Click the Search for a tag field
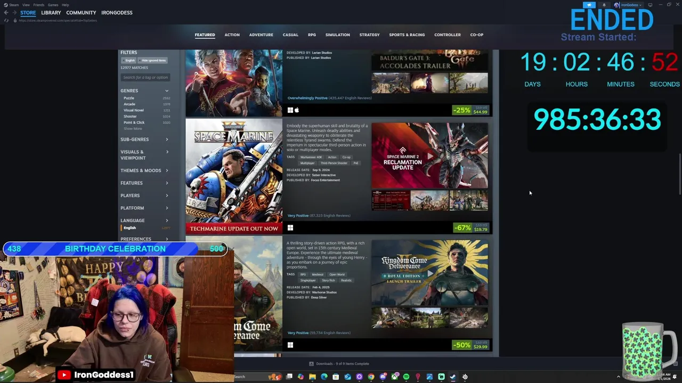682x383 pixels. pyautogui.click(x=145, y=78)
